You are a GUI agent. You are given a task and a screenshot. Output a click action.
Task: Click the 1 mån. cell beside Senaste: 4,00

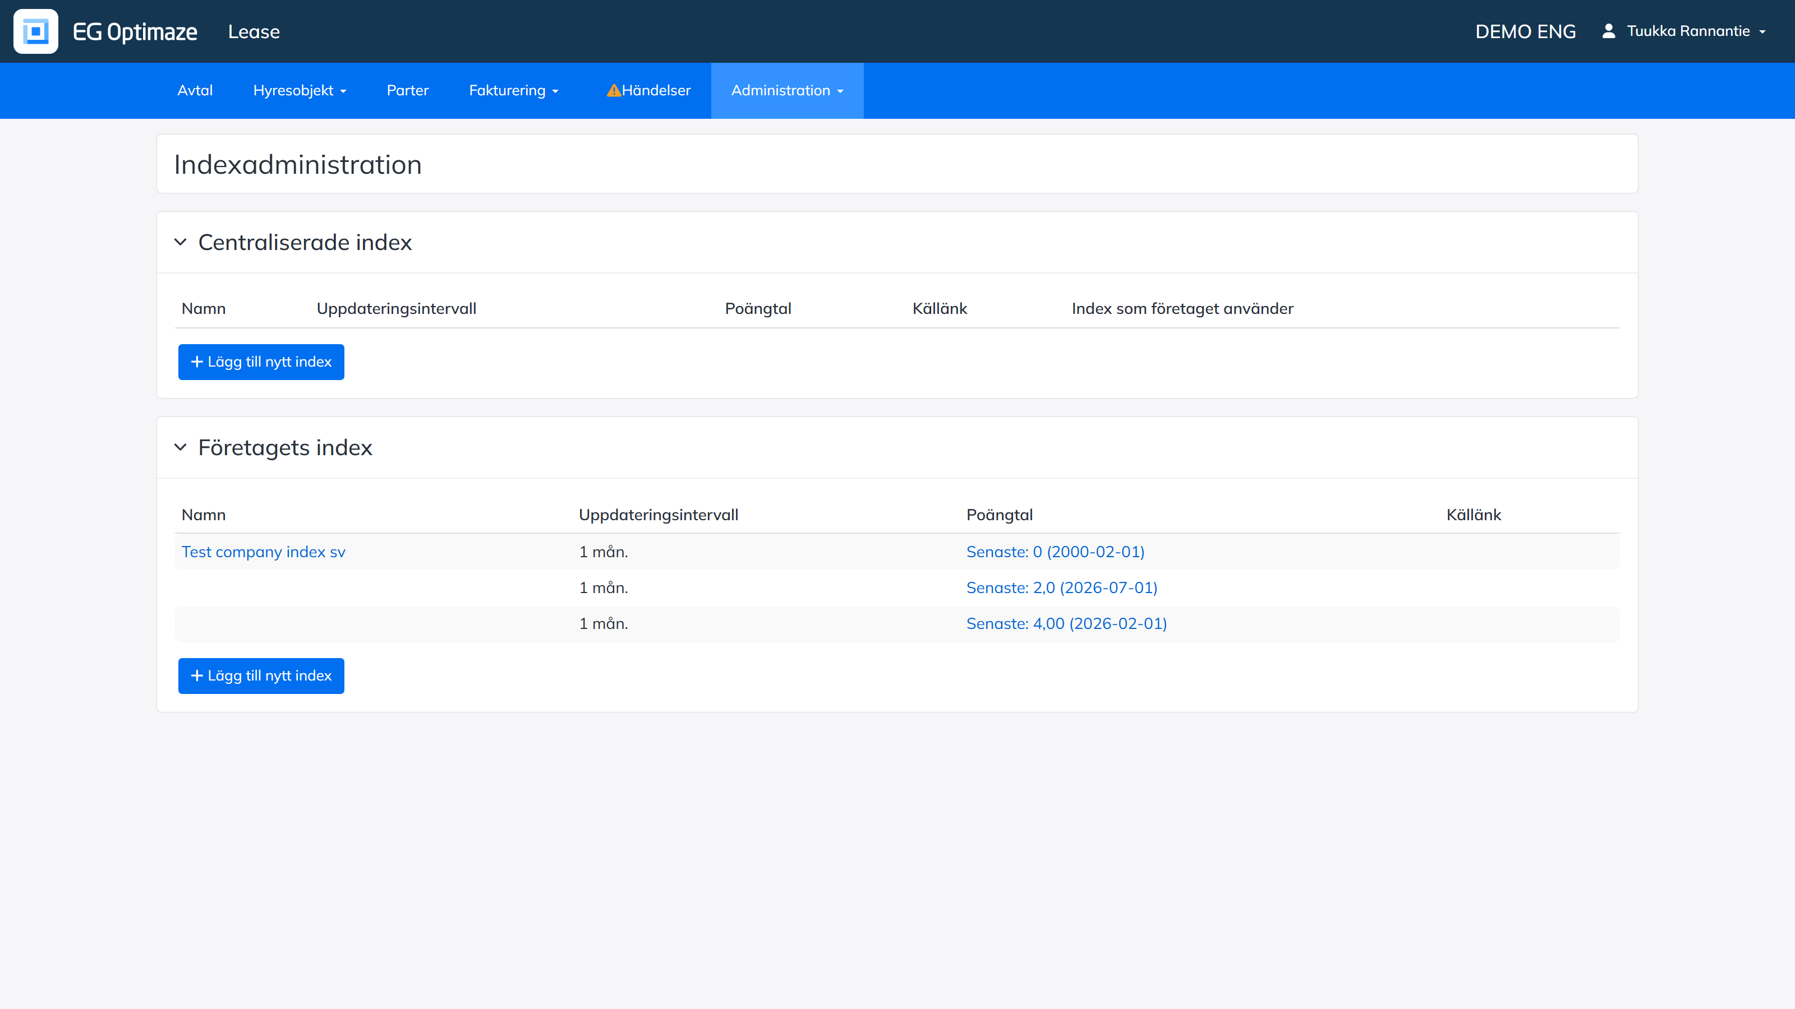(604, 624)
